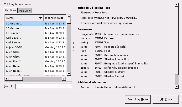The height and width of the screenshot is (107, 182).
Task: Click the Search by Name button
Action: (x=138, y=99)
